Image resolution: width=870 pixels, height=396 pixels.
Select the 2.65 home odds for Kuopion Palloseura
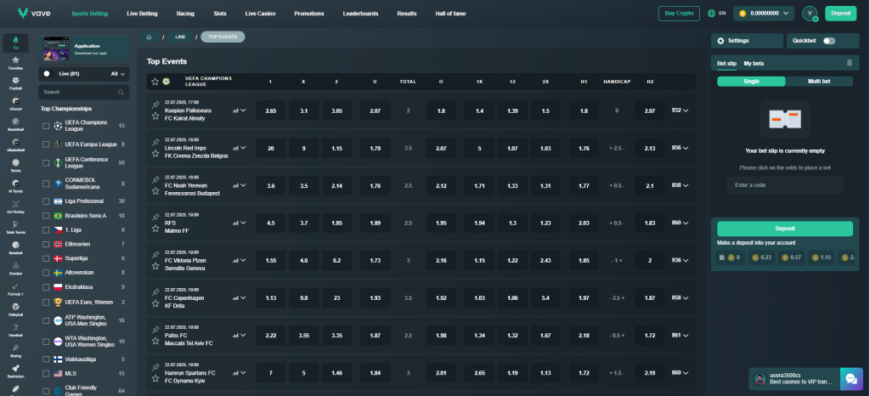271,110
